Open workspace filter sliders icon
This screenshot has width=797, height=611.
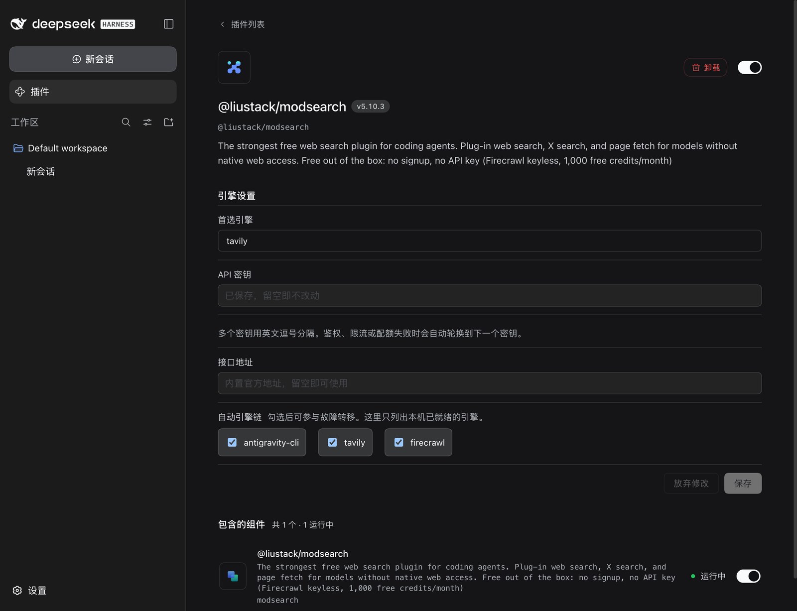click(147, 122)
